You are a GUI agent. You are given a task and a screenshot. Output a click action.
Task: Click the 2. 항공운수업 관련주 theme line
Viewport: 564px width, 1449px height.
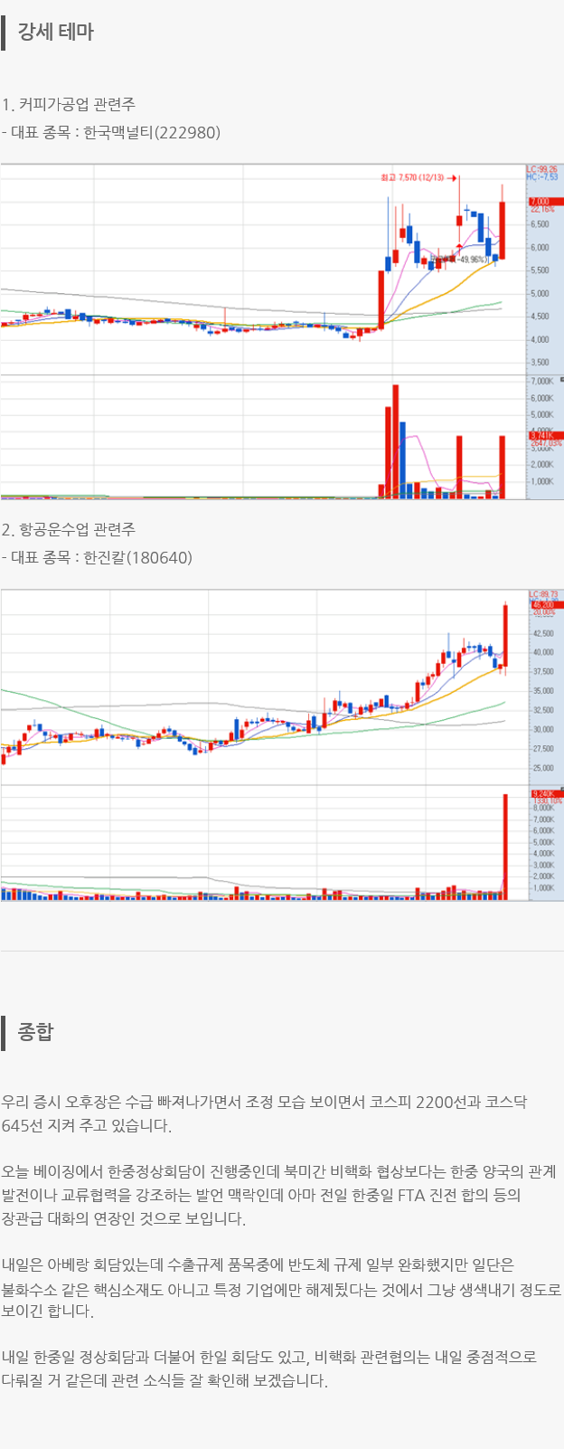coord(69,530)
